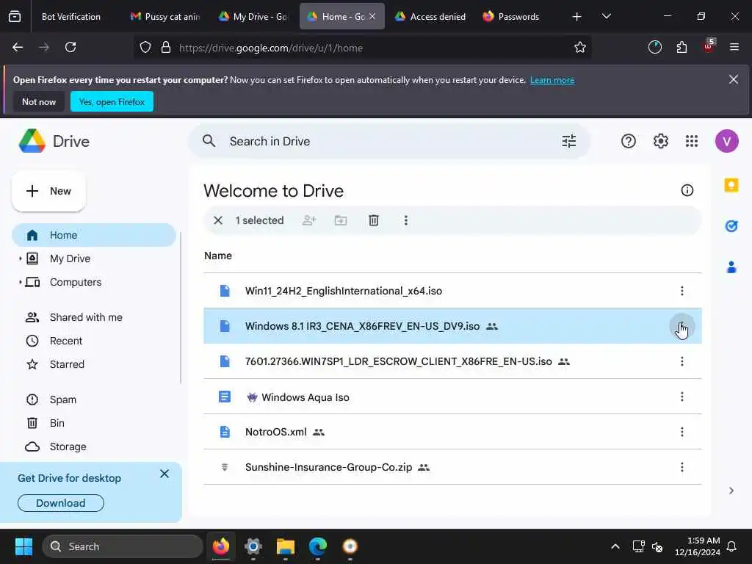Viewport: 752px width, 564px height.
Task: Bookmark this page with the star
Action: click(x=580, y=48)
